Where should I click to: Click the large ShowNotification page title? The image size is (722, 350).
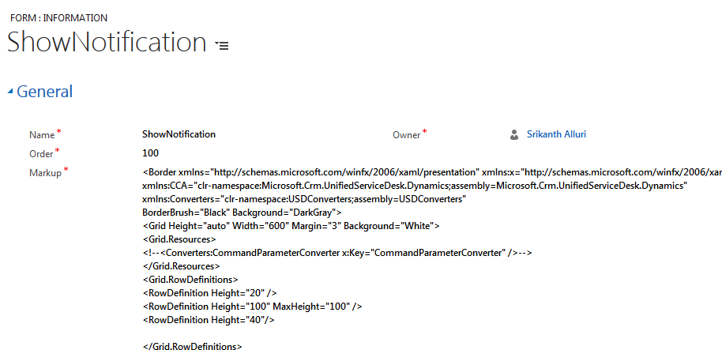coord(107,42)
